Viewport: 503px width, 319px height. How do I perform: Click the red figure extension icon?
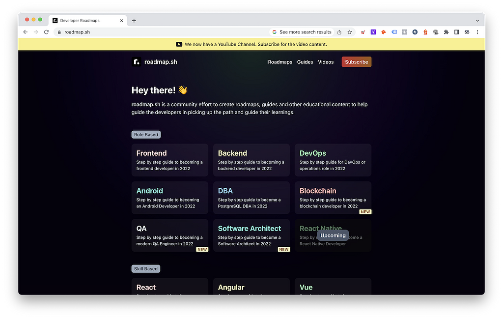pyautogui.click(x=425, y=32)
